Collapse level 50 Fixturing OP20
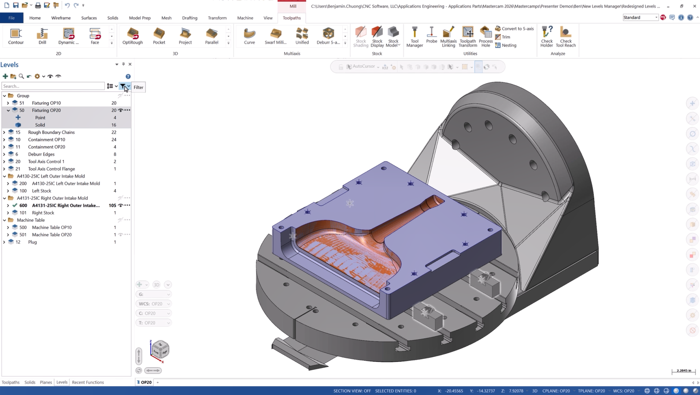The height and width of the screenshot is (395, 700). pyautogui.click(x=8, y=110)
